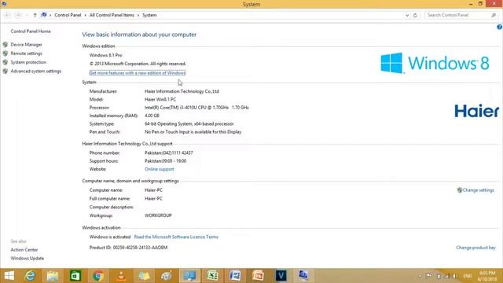Viewport: 503px width, 283px height.
Task: Open Action Center under See also
Action: click(24, 250)
